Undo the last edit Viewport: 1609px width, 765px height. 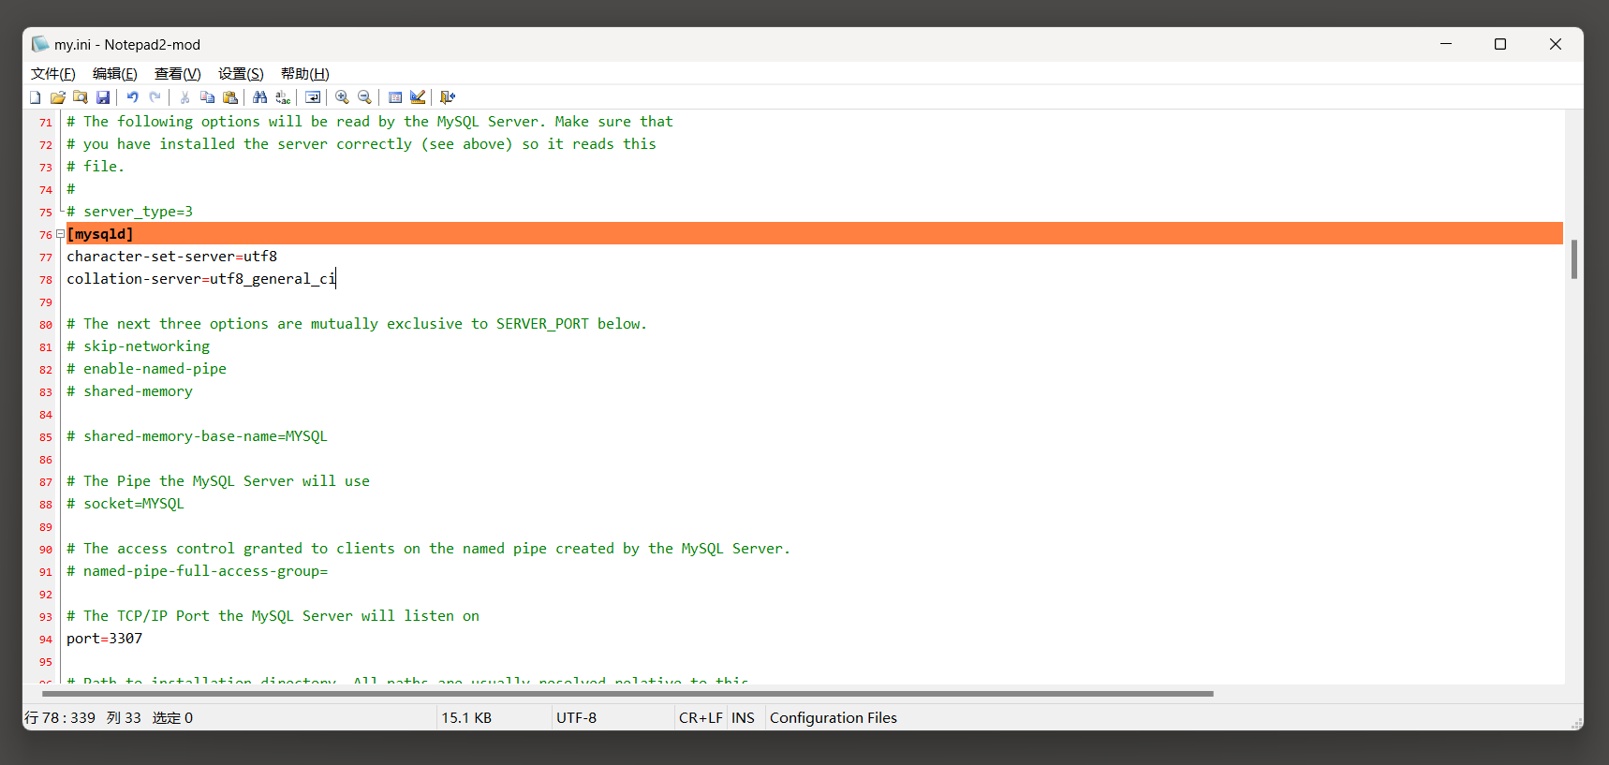133,97
